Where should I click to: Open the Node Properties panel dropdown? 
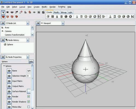[28, 57]
